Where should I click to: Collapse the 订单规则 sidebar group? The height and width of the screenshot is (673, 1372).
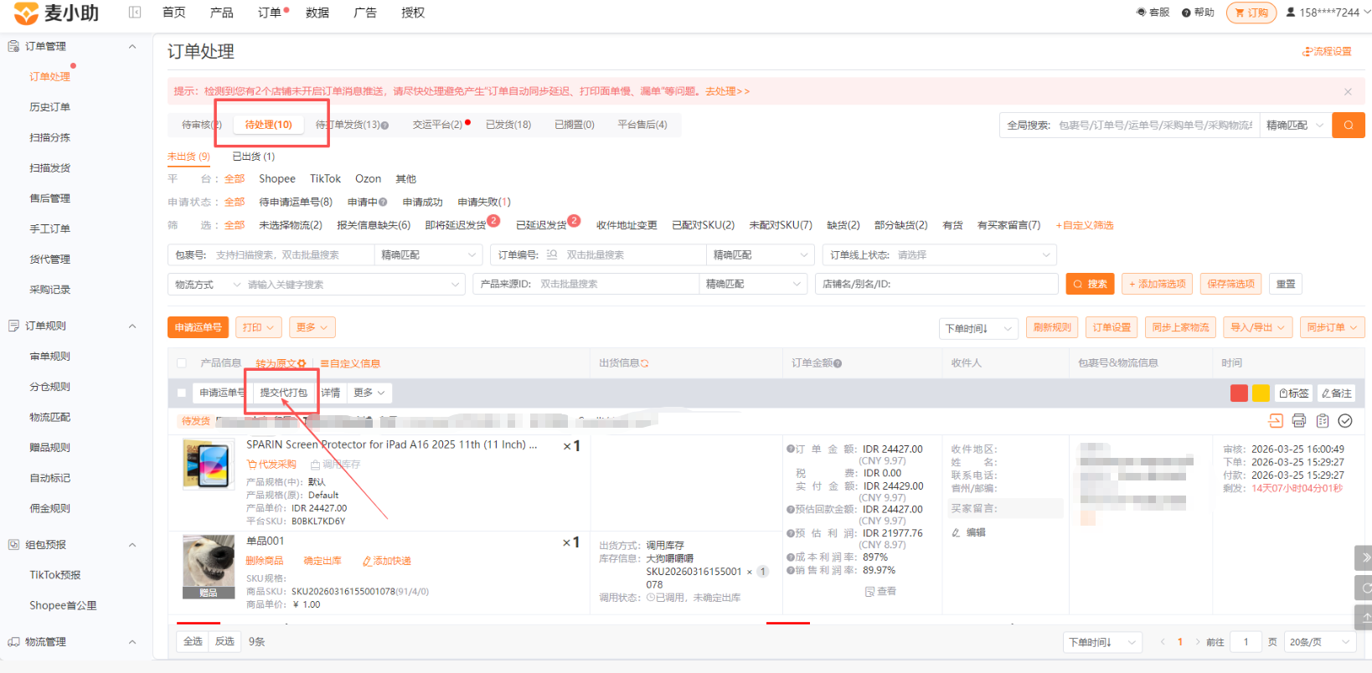pyautogui.click(x=132, y=326)
